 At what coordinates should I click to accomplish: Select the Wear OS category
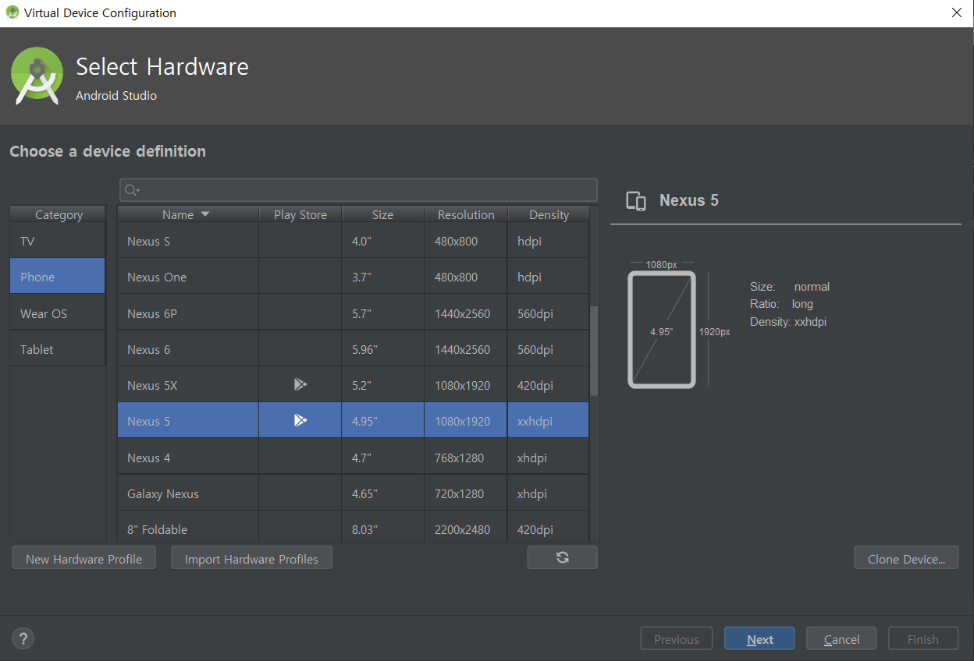click(58, 313)
